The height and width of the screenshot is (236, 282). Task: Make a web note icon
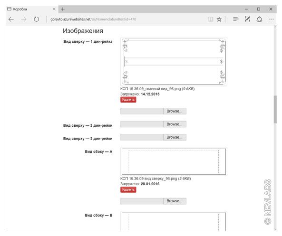coord(247,19)
